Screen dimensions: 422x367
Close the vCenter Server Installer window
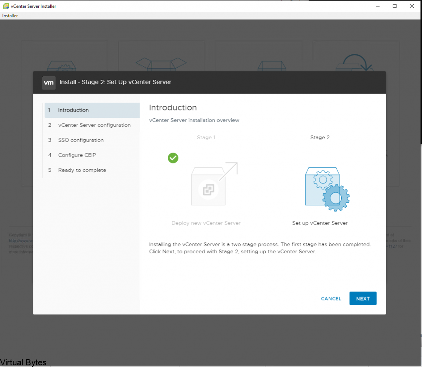point(412,6)
